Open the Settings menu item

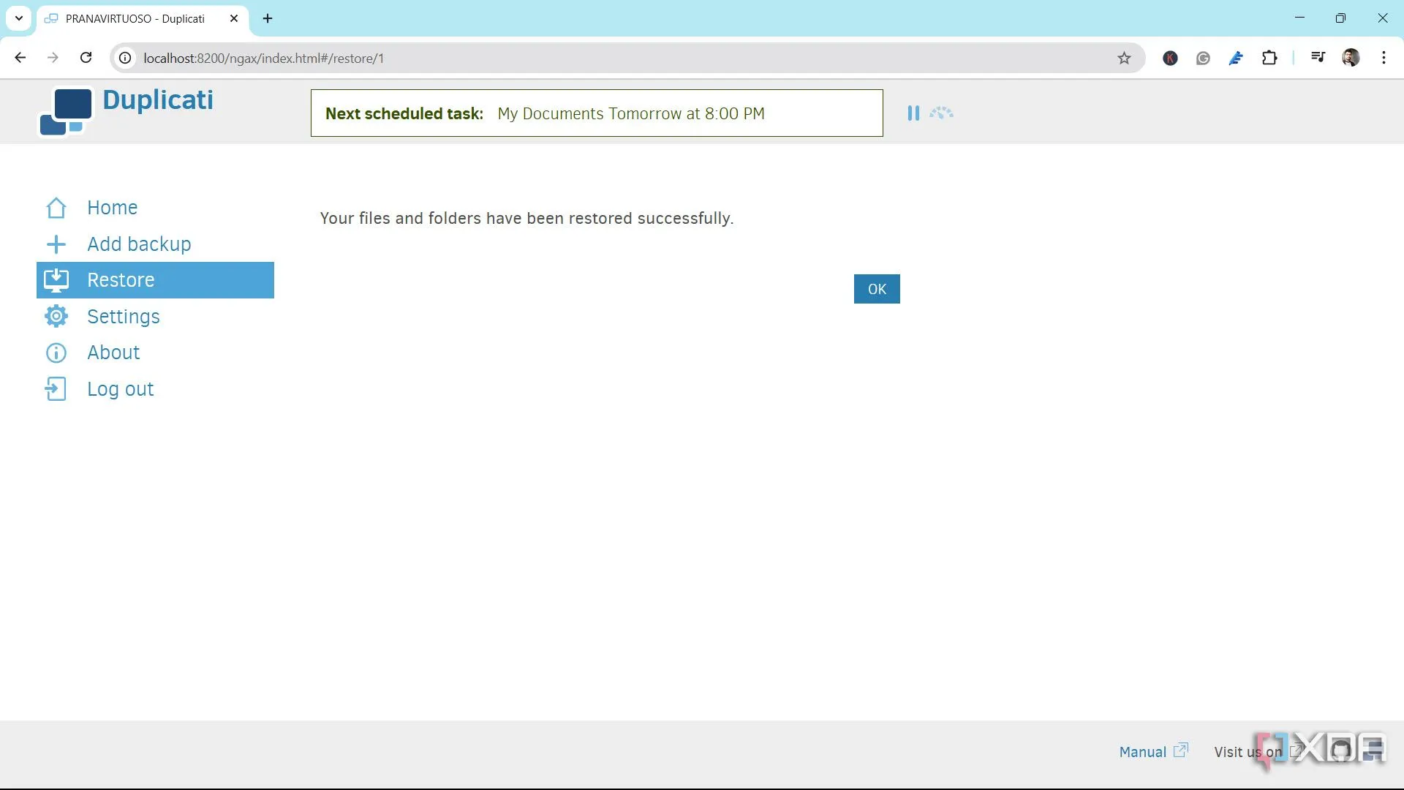(123, 317)
